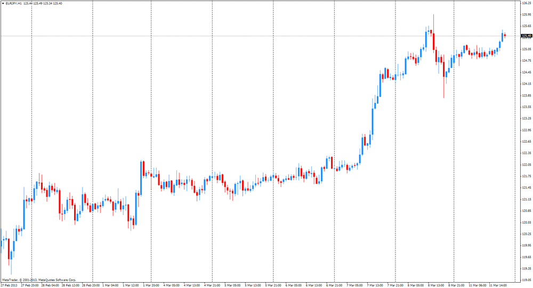Click time axis label 7 Mar 21:00

pyautogui.click(x=395, y=285)
